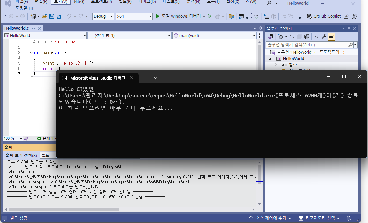Image resolution: width=368 pixels, height=223 pixels.
Task: Expand the 참조 node in Solution Explorer
Action: pos(276,65)
